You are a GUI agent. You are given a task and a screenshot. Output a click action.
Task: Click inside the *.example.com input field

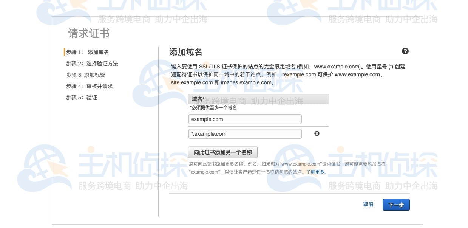tap(245, 133)
